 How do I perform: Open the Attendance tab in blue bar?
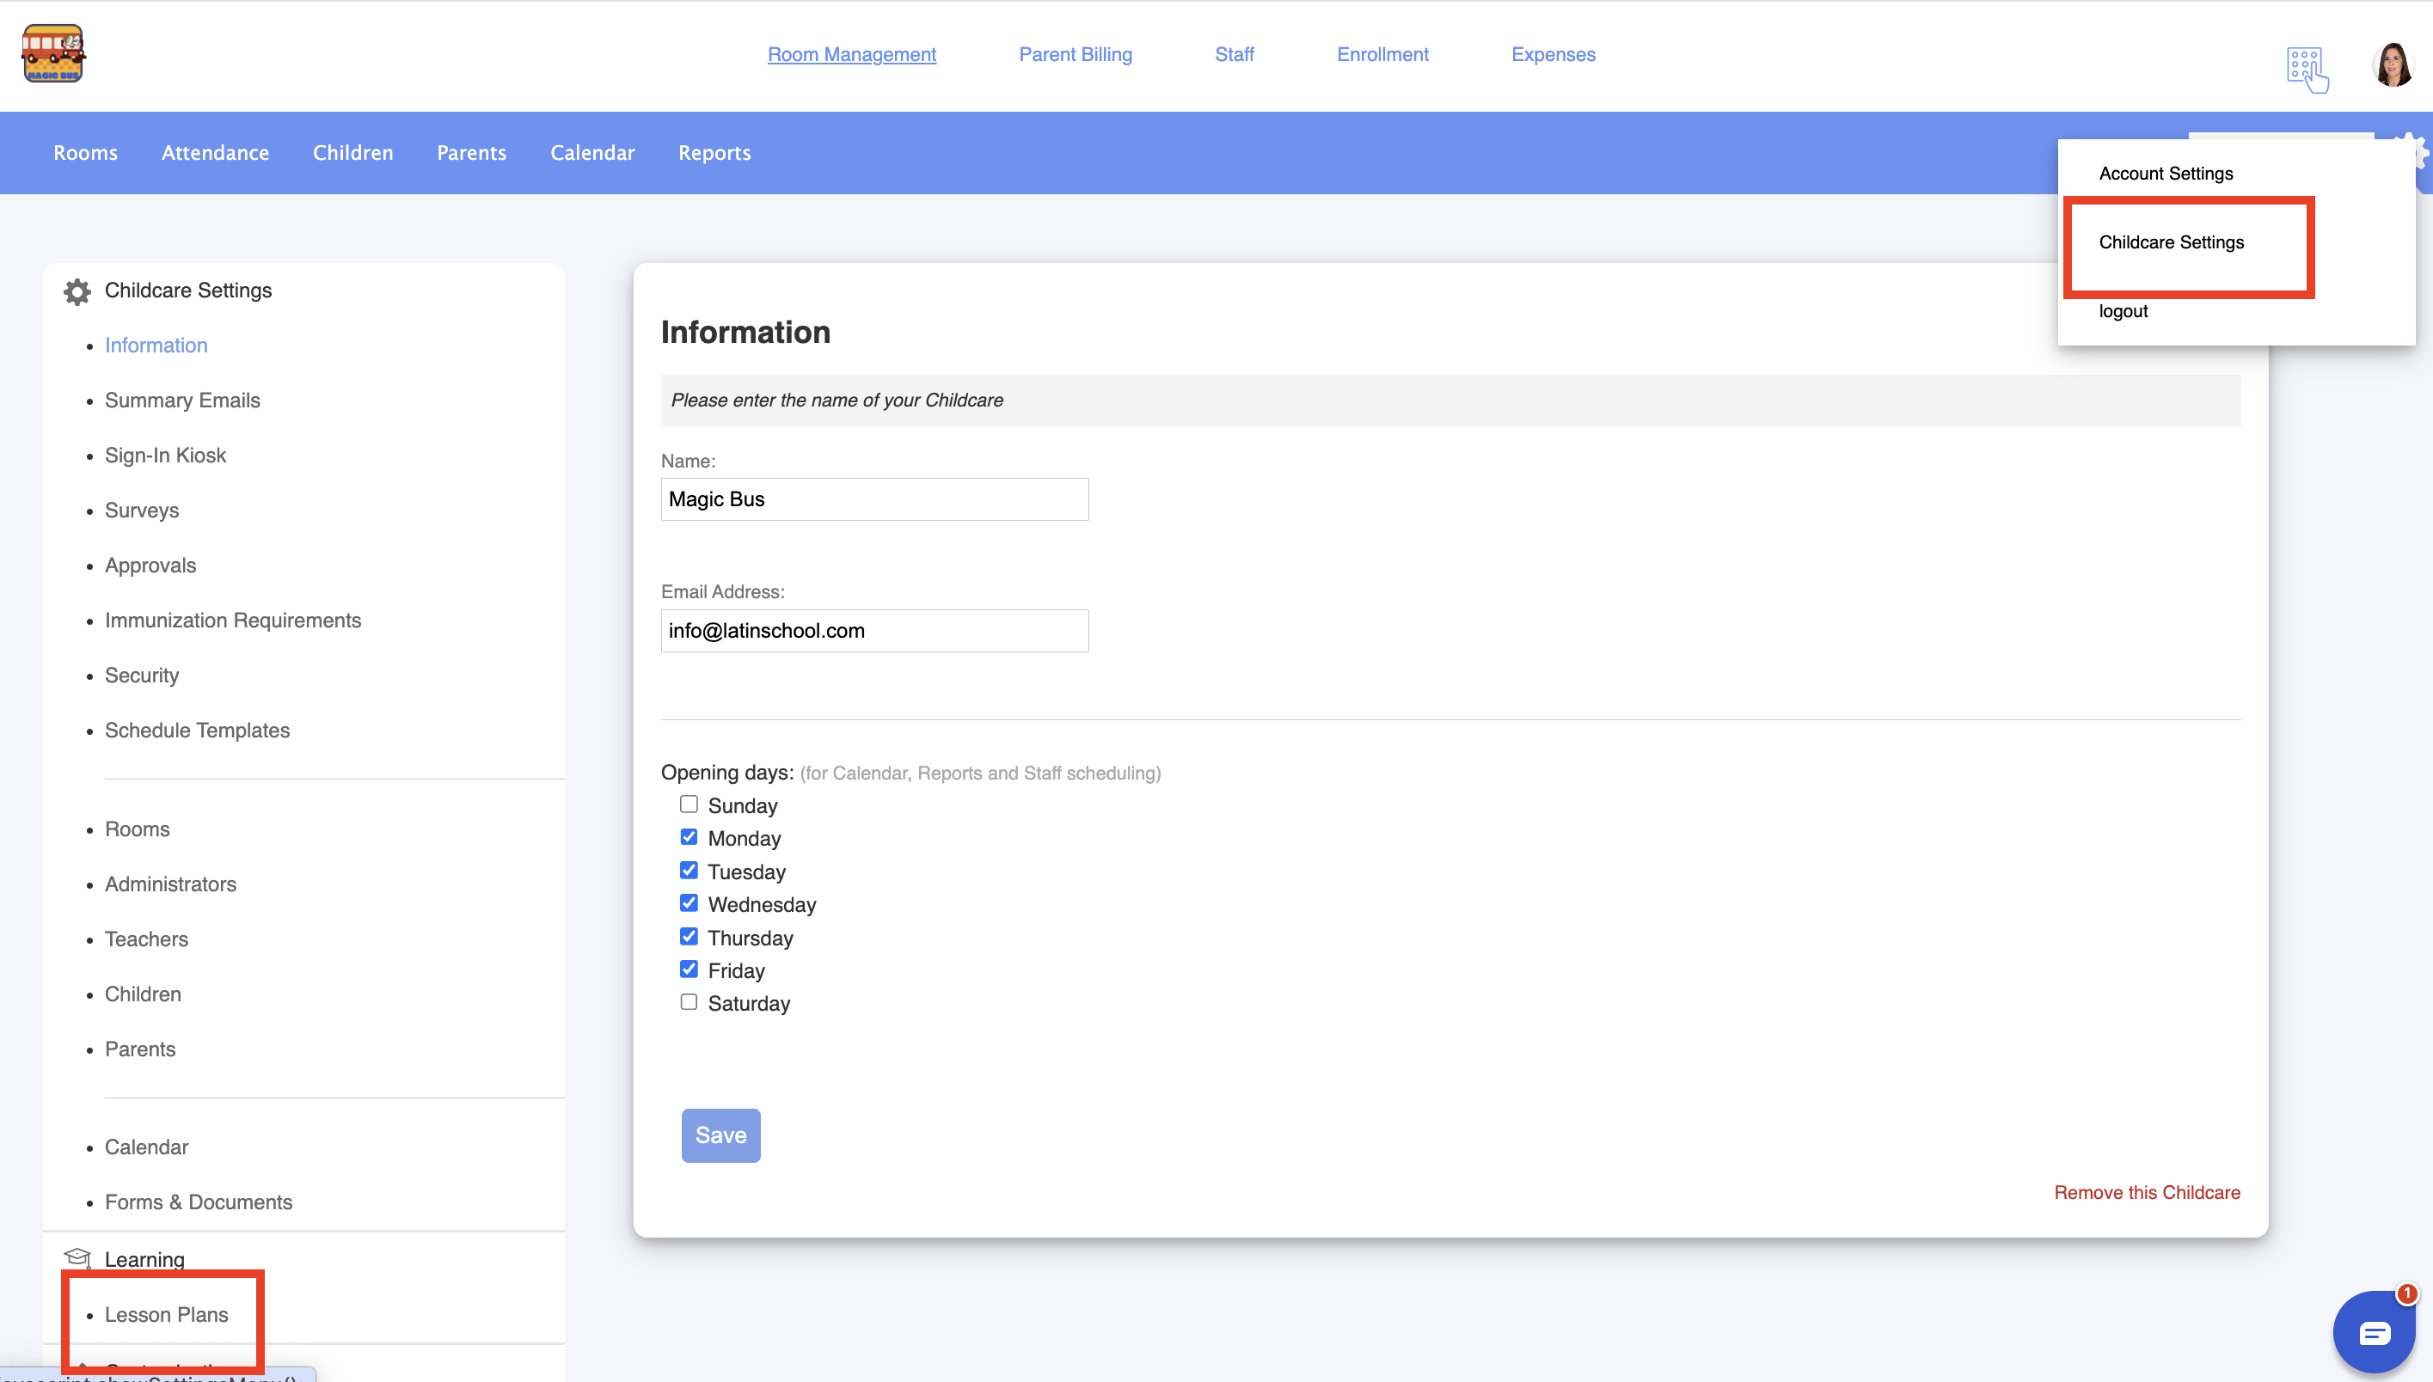point(215,153)
